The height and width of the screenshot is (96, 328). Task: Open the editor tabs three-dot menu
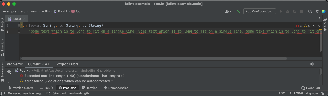[319, 19]
